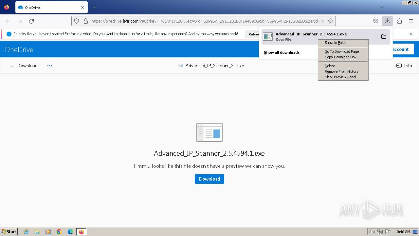
Task: Click the show in folder icon
Action: coord(384,36)
